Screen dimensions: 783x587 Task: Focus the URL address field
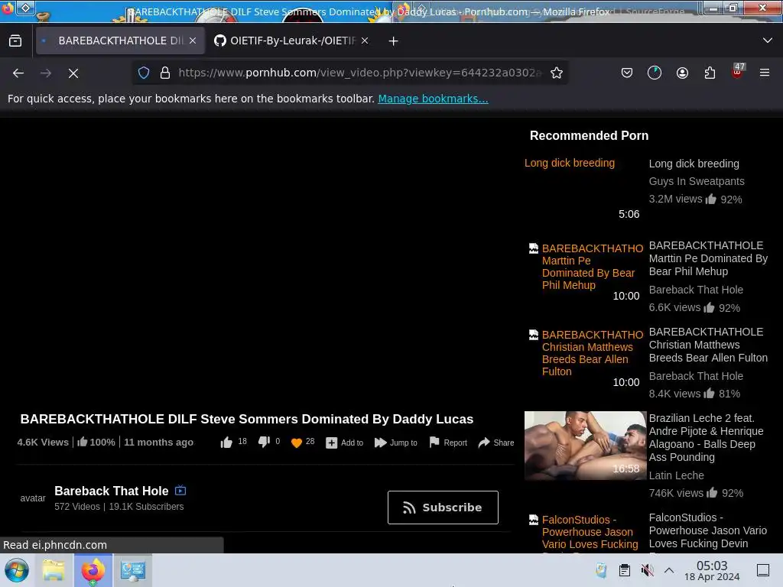(x=359, y=73)
